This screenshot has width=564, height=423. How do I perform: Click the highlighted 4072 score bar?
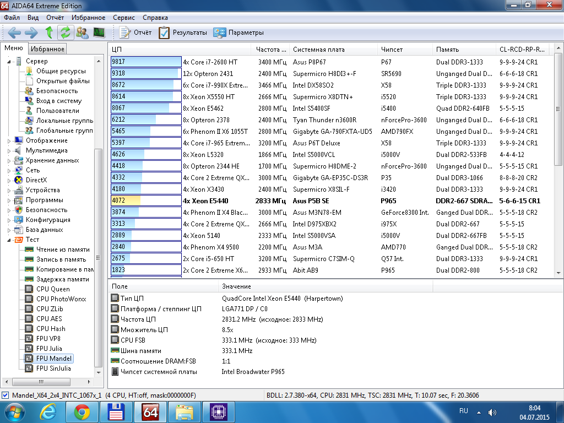click(x=146, y=200)
